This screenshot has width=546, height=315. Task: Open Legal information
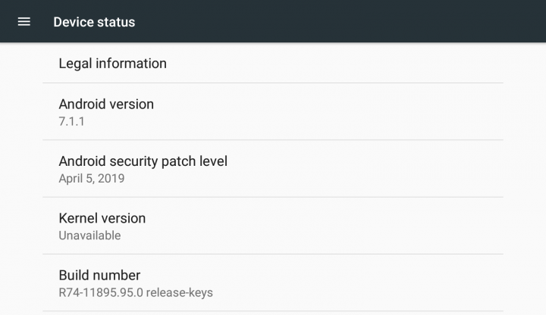coord(112,64)
